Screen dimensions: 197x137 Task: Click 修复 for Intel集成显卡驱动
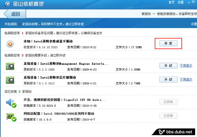click(168, 43)
